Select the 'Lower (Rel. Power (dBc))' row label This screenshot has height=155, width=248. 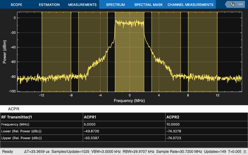(21, 131)
